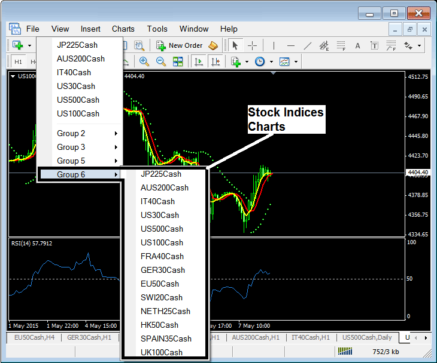Switch to the IT40Cash,H1 chart tab
Screen dimensions: 437x363
[311, 337]
